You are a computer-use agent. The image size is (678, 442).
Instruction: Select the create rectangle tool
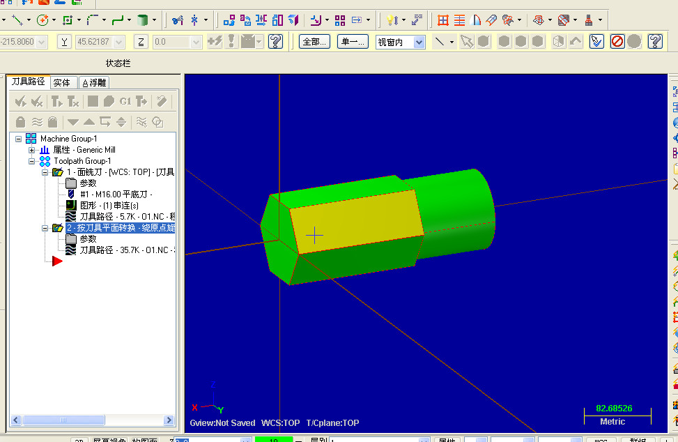[68, 20]
